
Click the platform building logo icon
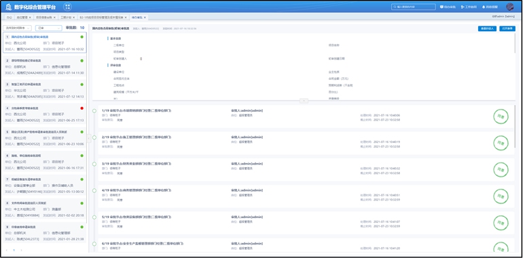(x=9, y=7)
